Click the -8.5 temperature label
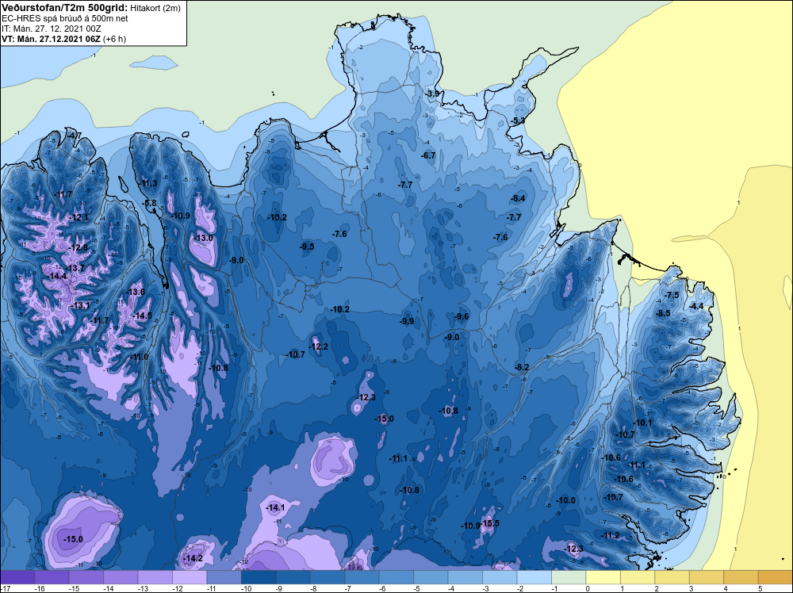The width and height of the screenshot is (793, 593). click(x=663, y=313)
